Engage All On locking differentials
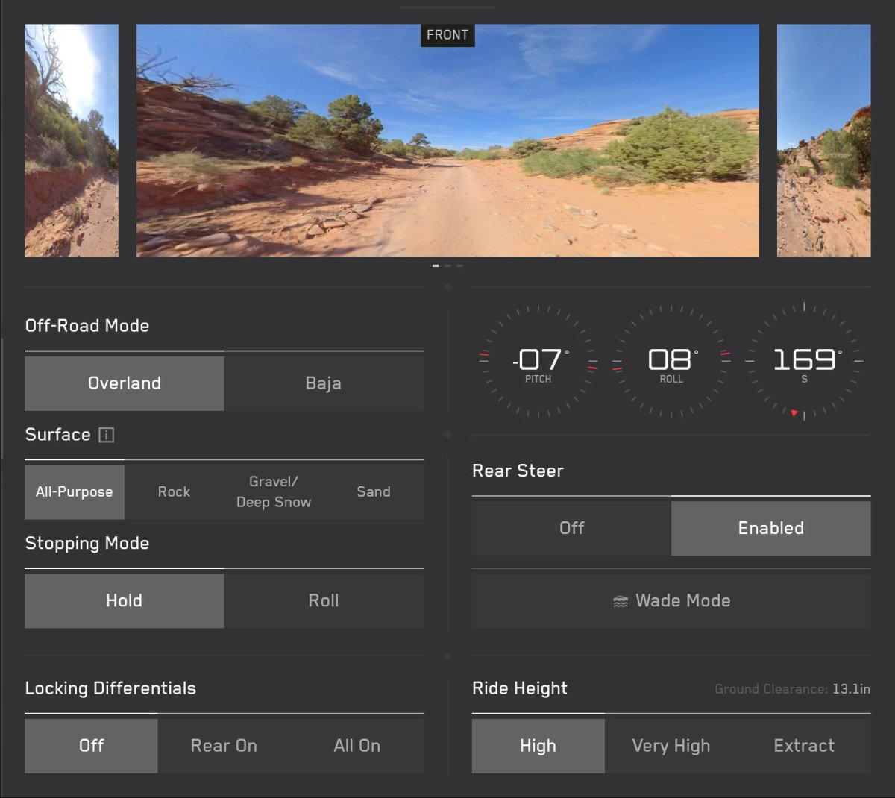The image size is (895, 798). 357,746
